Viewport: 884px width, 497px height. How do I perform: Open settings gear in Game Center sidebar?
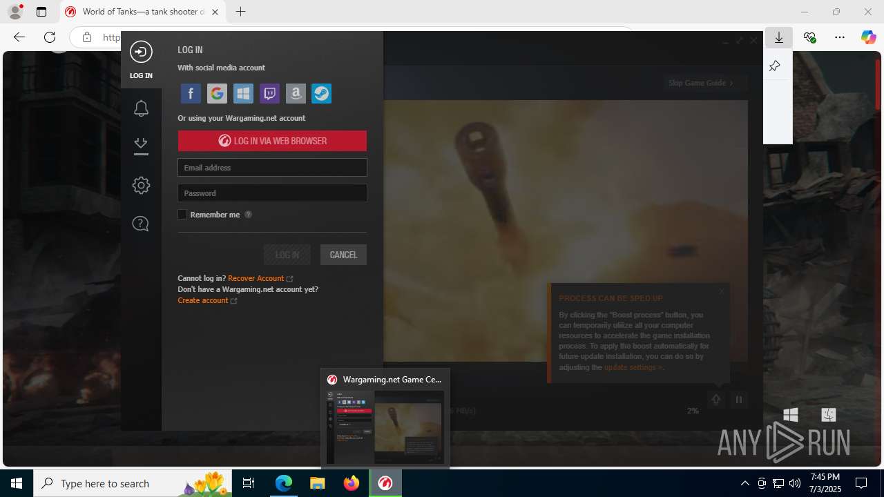(141, 185)
